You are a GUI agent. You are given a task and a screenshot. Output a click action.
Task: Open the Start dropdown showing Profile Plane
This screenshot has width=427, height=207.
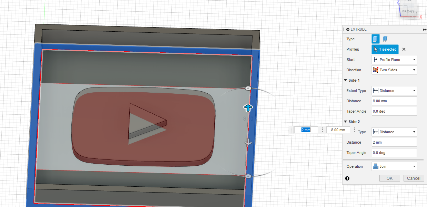394,60
